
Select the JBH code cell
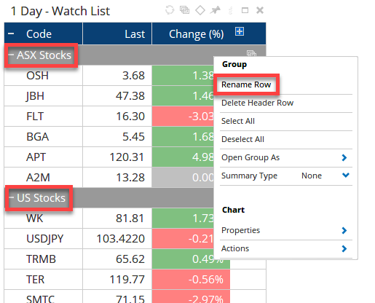coord(44,95)
